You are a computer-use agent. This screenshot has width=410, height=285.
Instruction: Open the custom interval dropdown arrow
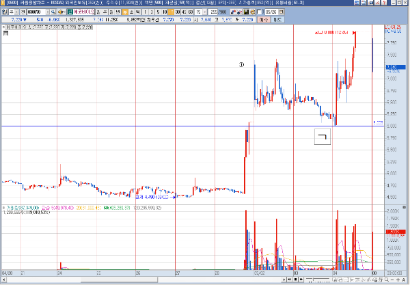click(205, 12)
